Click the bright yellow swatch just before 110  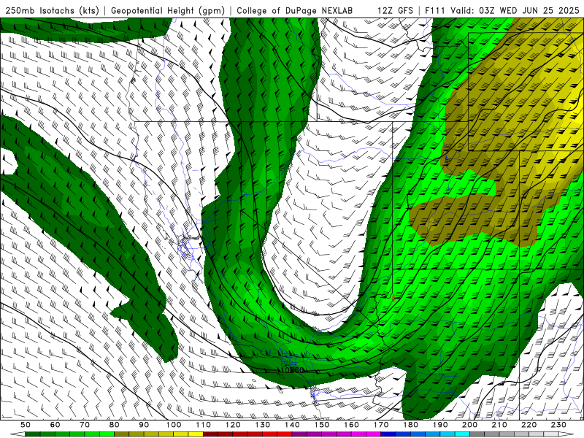[x=196, y=434]
